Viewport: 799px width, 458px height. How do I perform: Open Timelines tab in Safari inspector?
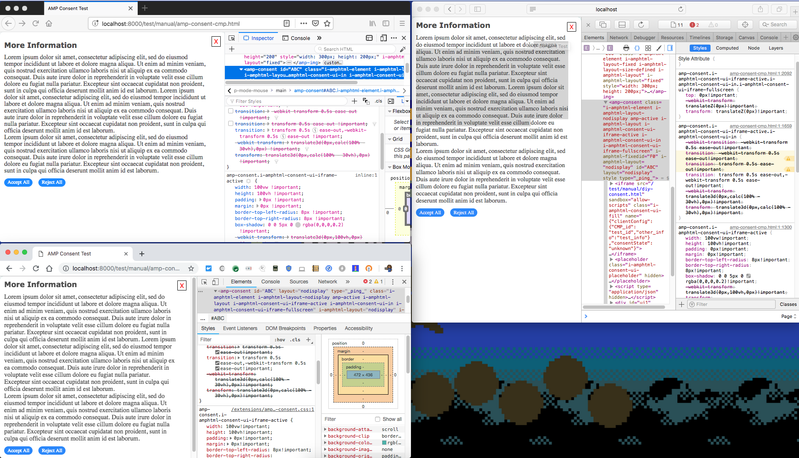(x=700, y=38)
